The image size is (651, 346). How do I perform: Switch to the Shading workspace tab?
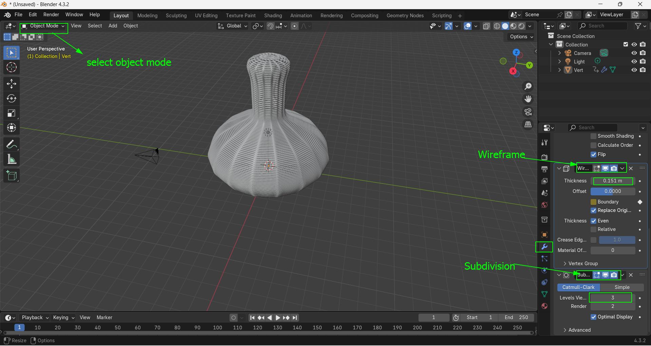273,16
